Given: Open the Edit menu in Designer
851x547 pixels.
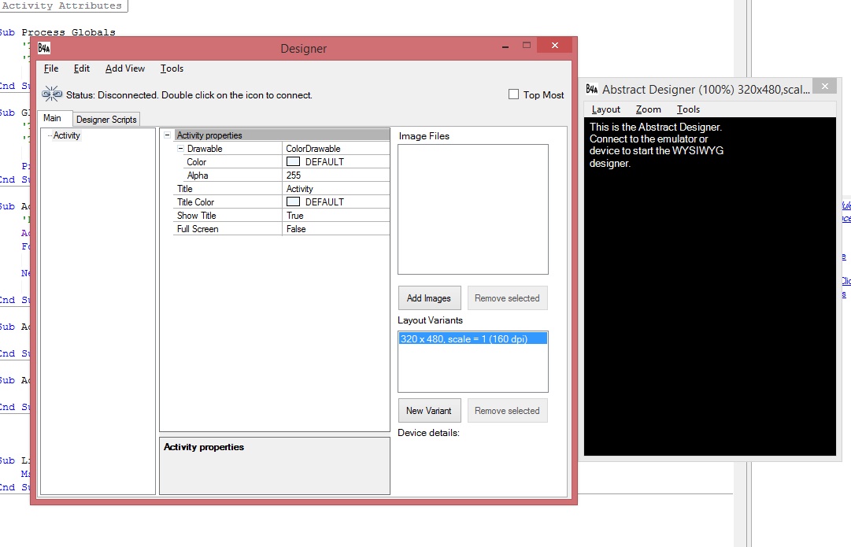Looking at the screenshot, I should click(81, 68).
